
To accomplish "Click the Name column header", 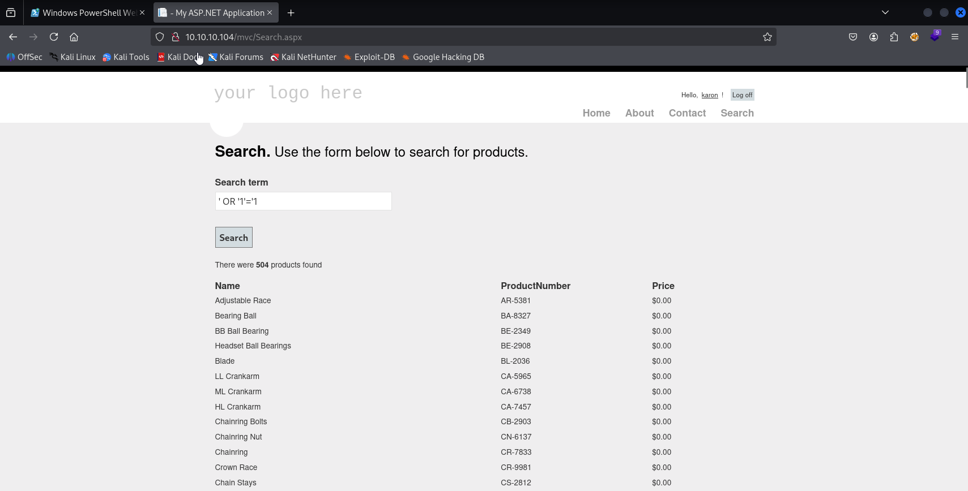I will 227,286.
